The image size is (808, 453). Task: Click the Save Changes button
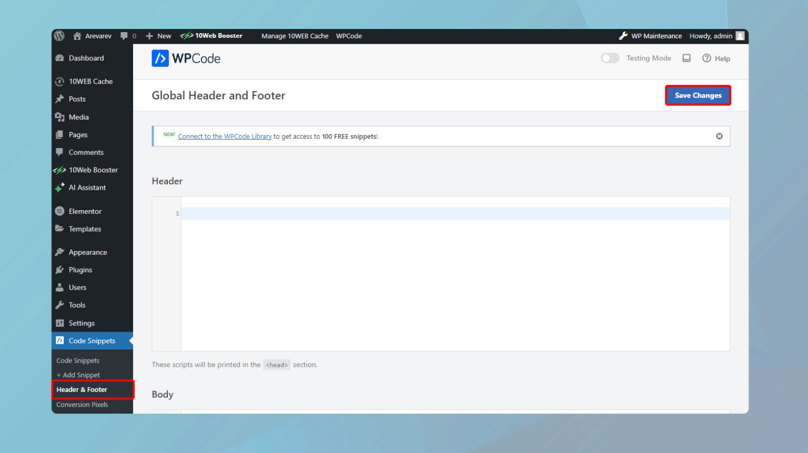[698, 95]
